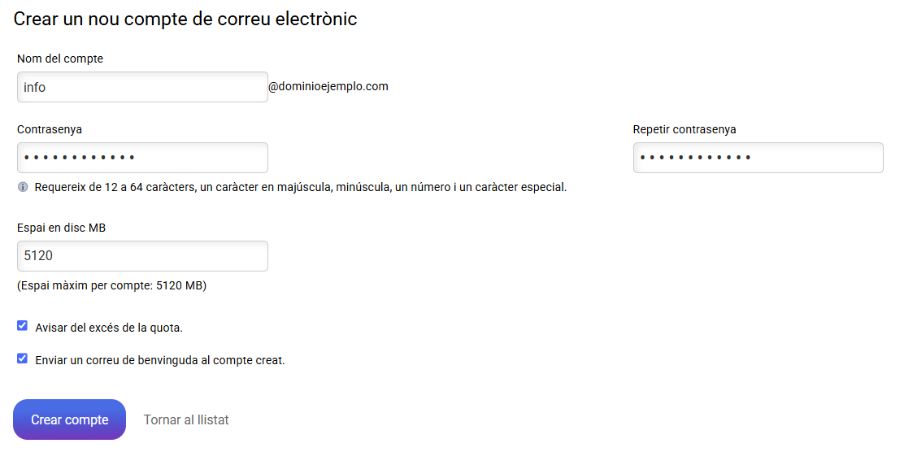Click the disk space field showing 5120
This screenshot has height=452, width=904.
pyautogui.click(x=142, y=256)
